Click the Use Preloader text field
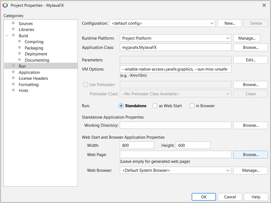 pos(175,84)
